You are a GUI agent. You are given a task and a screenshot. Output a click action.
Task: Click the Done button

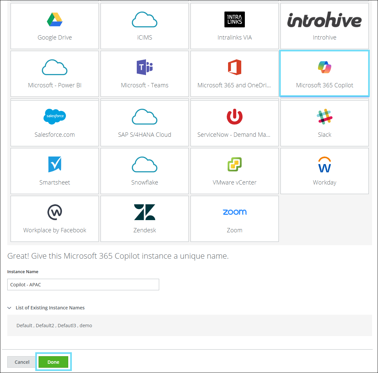pos(53,362)
